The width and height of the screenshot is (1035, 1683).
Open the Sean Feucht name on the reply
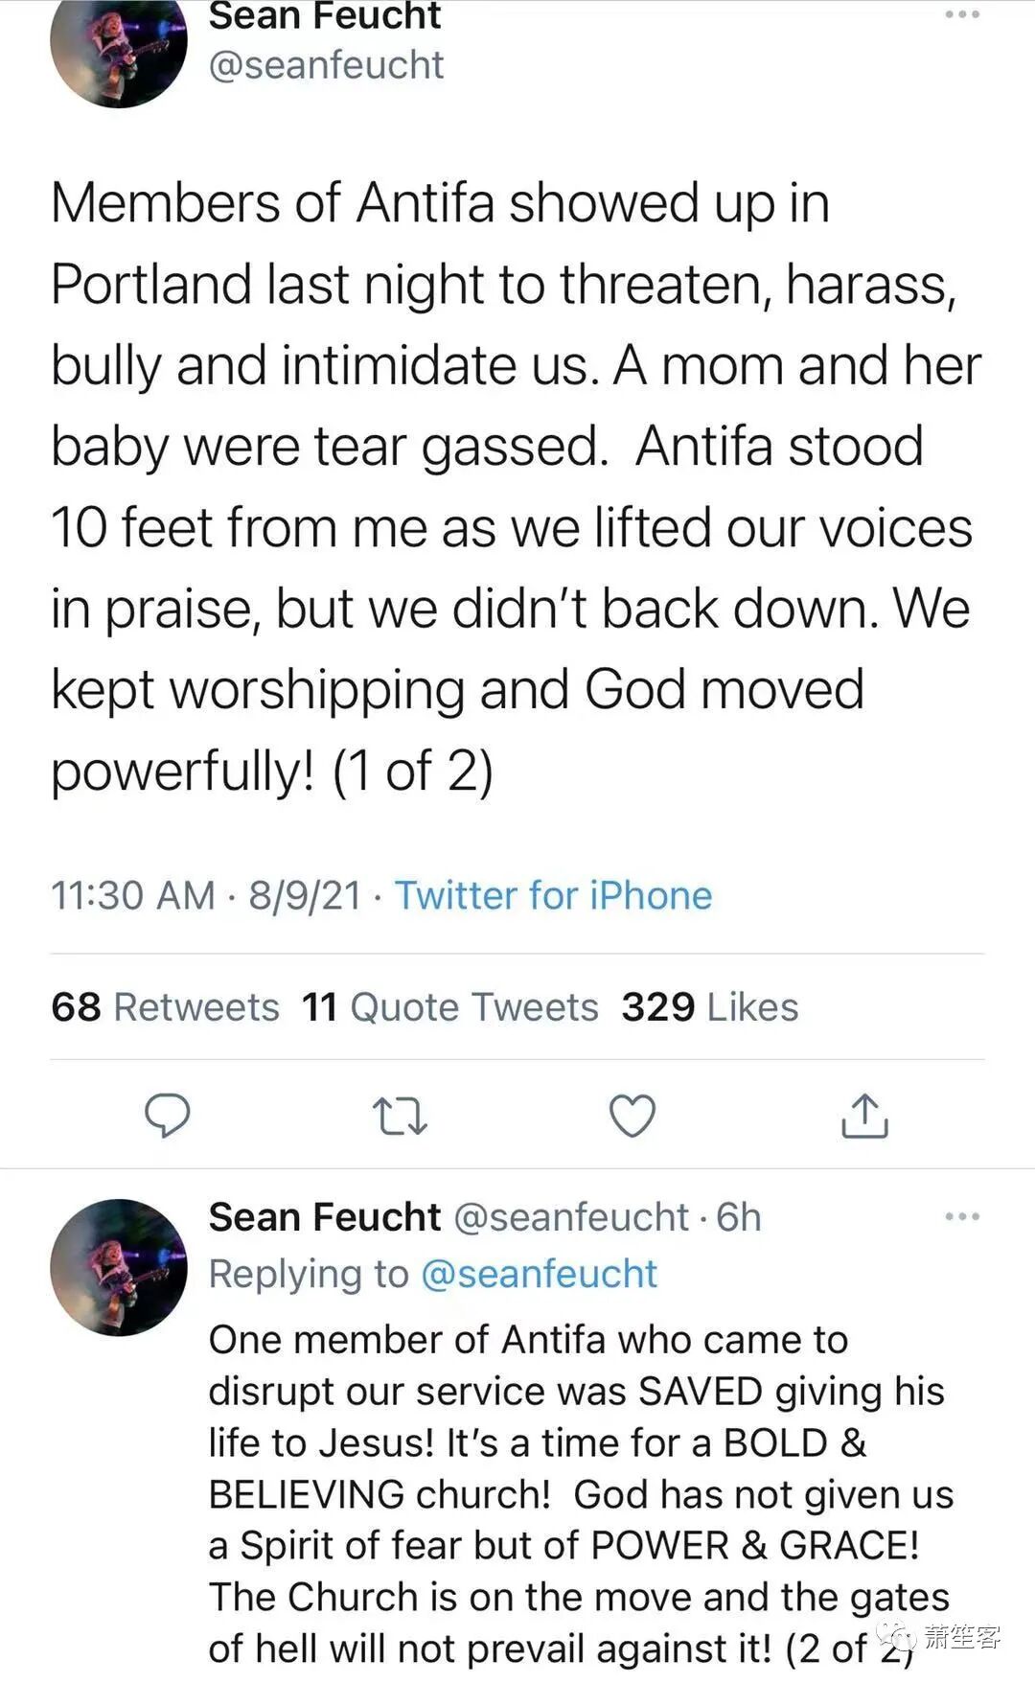coord(325,1217)
